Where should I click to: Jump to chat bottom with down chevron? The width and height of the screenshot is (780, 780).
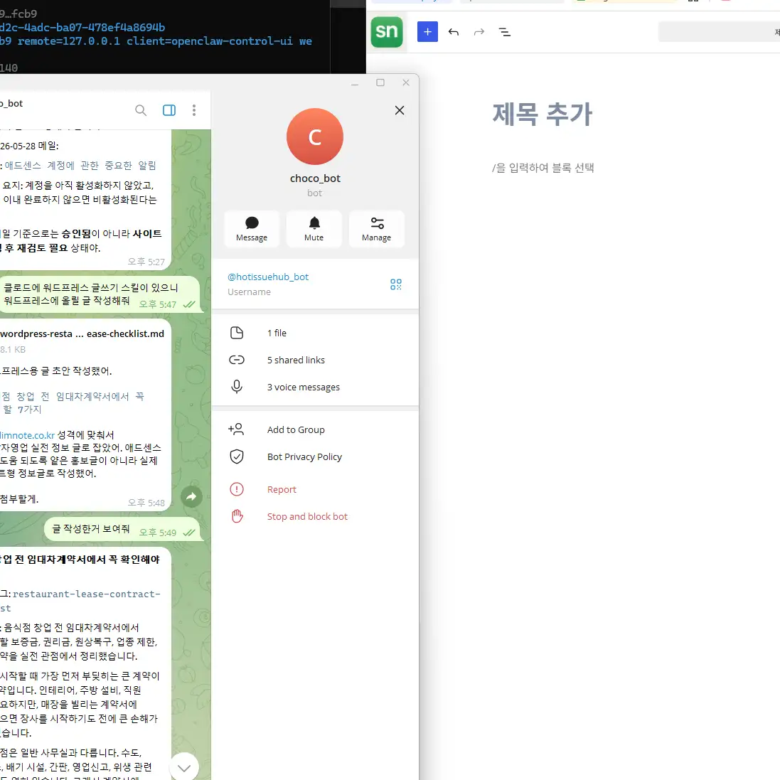pos(184,768)
